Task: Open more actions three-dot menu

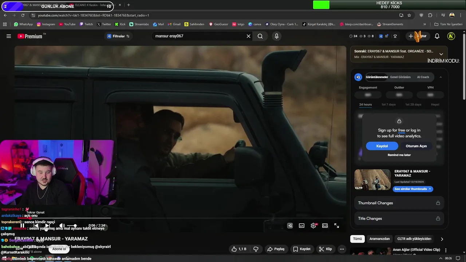Action: (x=342, y=249)
